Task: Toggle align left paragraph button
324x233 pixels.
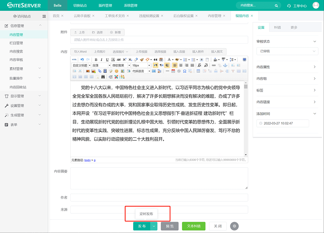Action: [x=175, y=65]
